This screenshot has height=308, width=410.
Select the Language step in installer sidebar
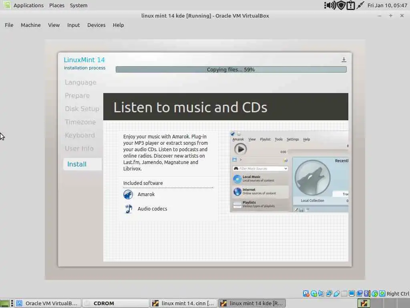80,83
